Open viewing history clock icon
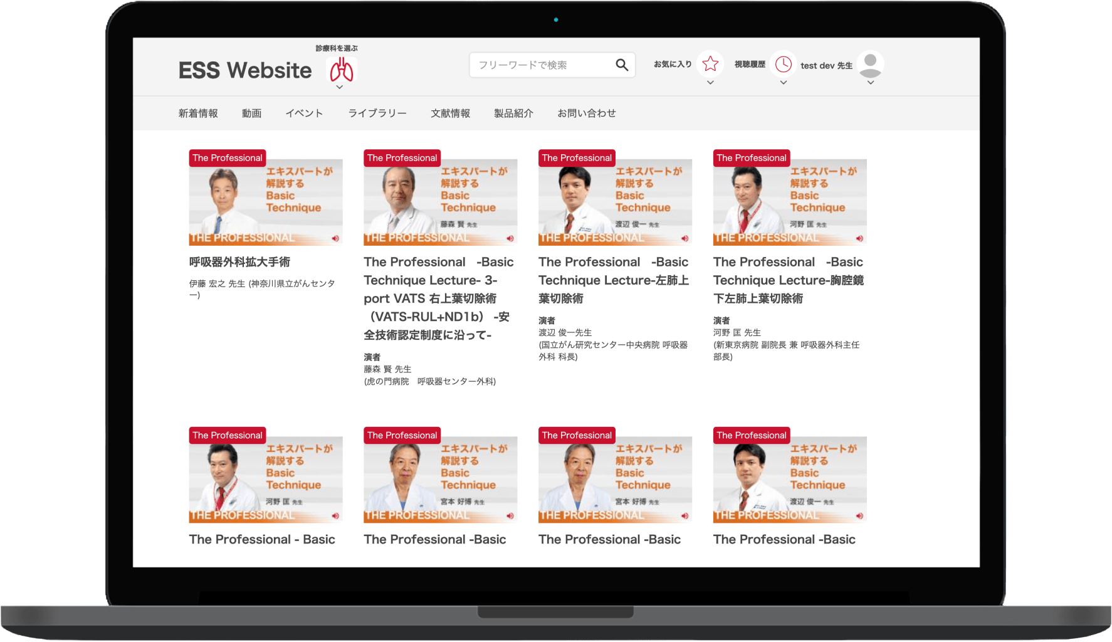The height and width of the screenshot is (642, 1112). coord(783,64)
